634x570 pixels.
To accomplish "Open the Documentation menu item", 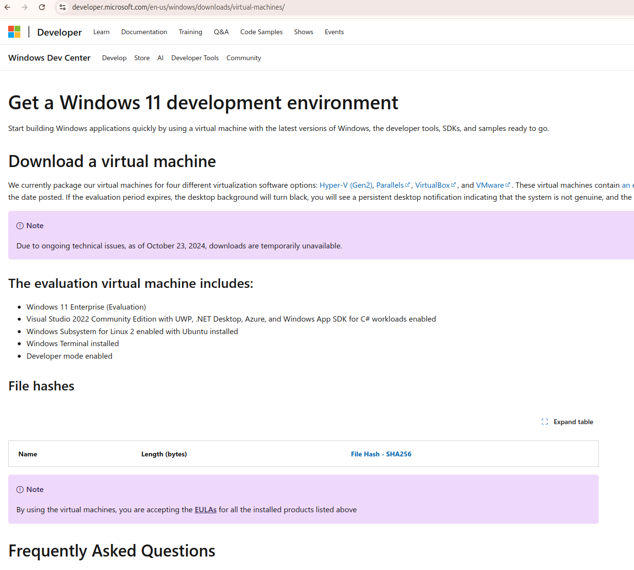I will pyautogui.click(x=144, y=32).
